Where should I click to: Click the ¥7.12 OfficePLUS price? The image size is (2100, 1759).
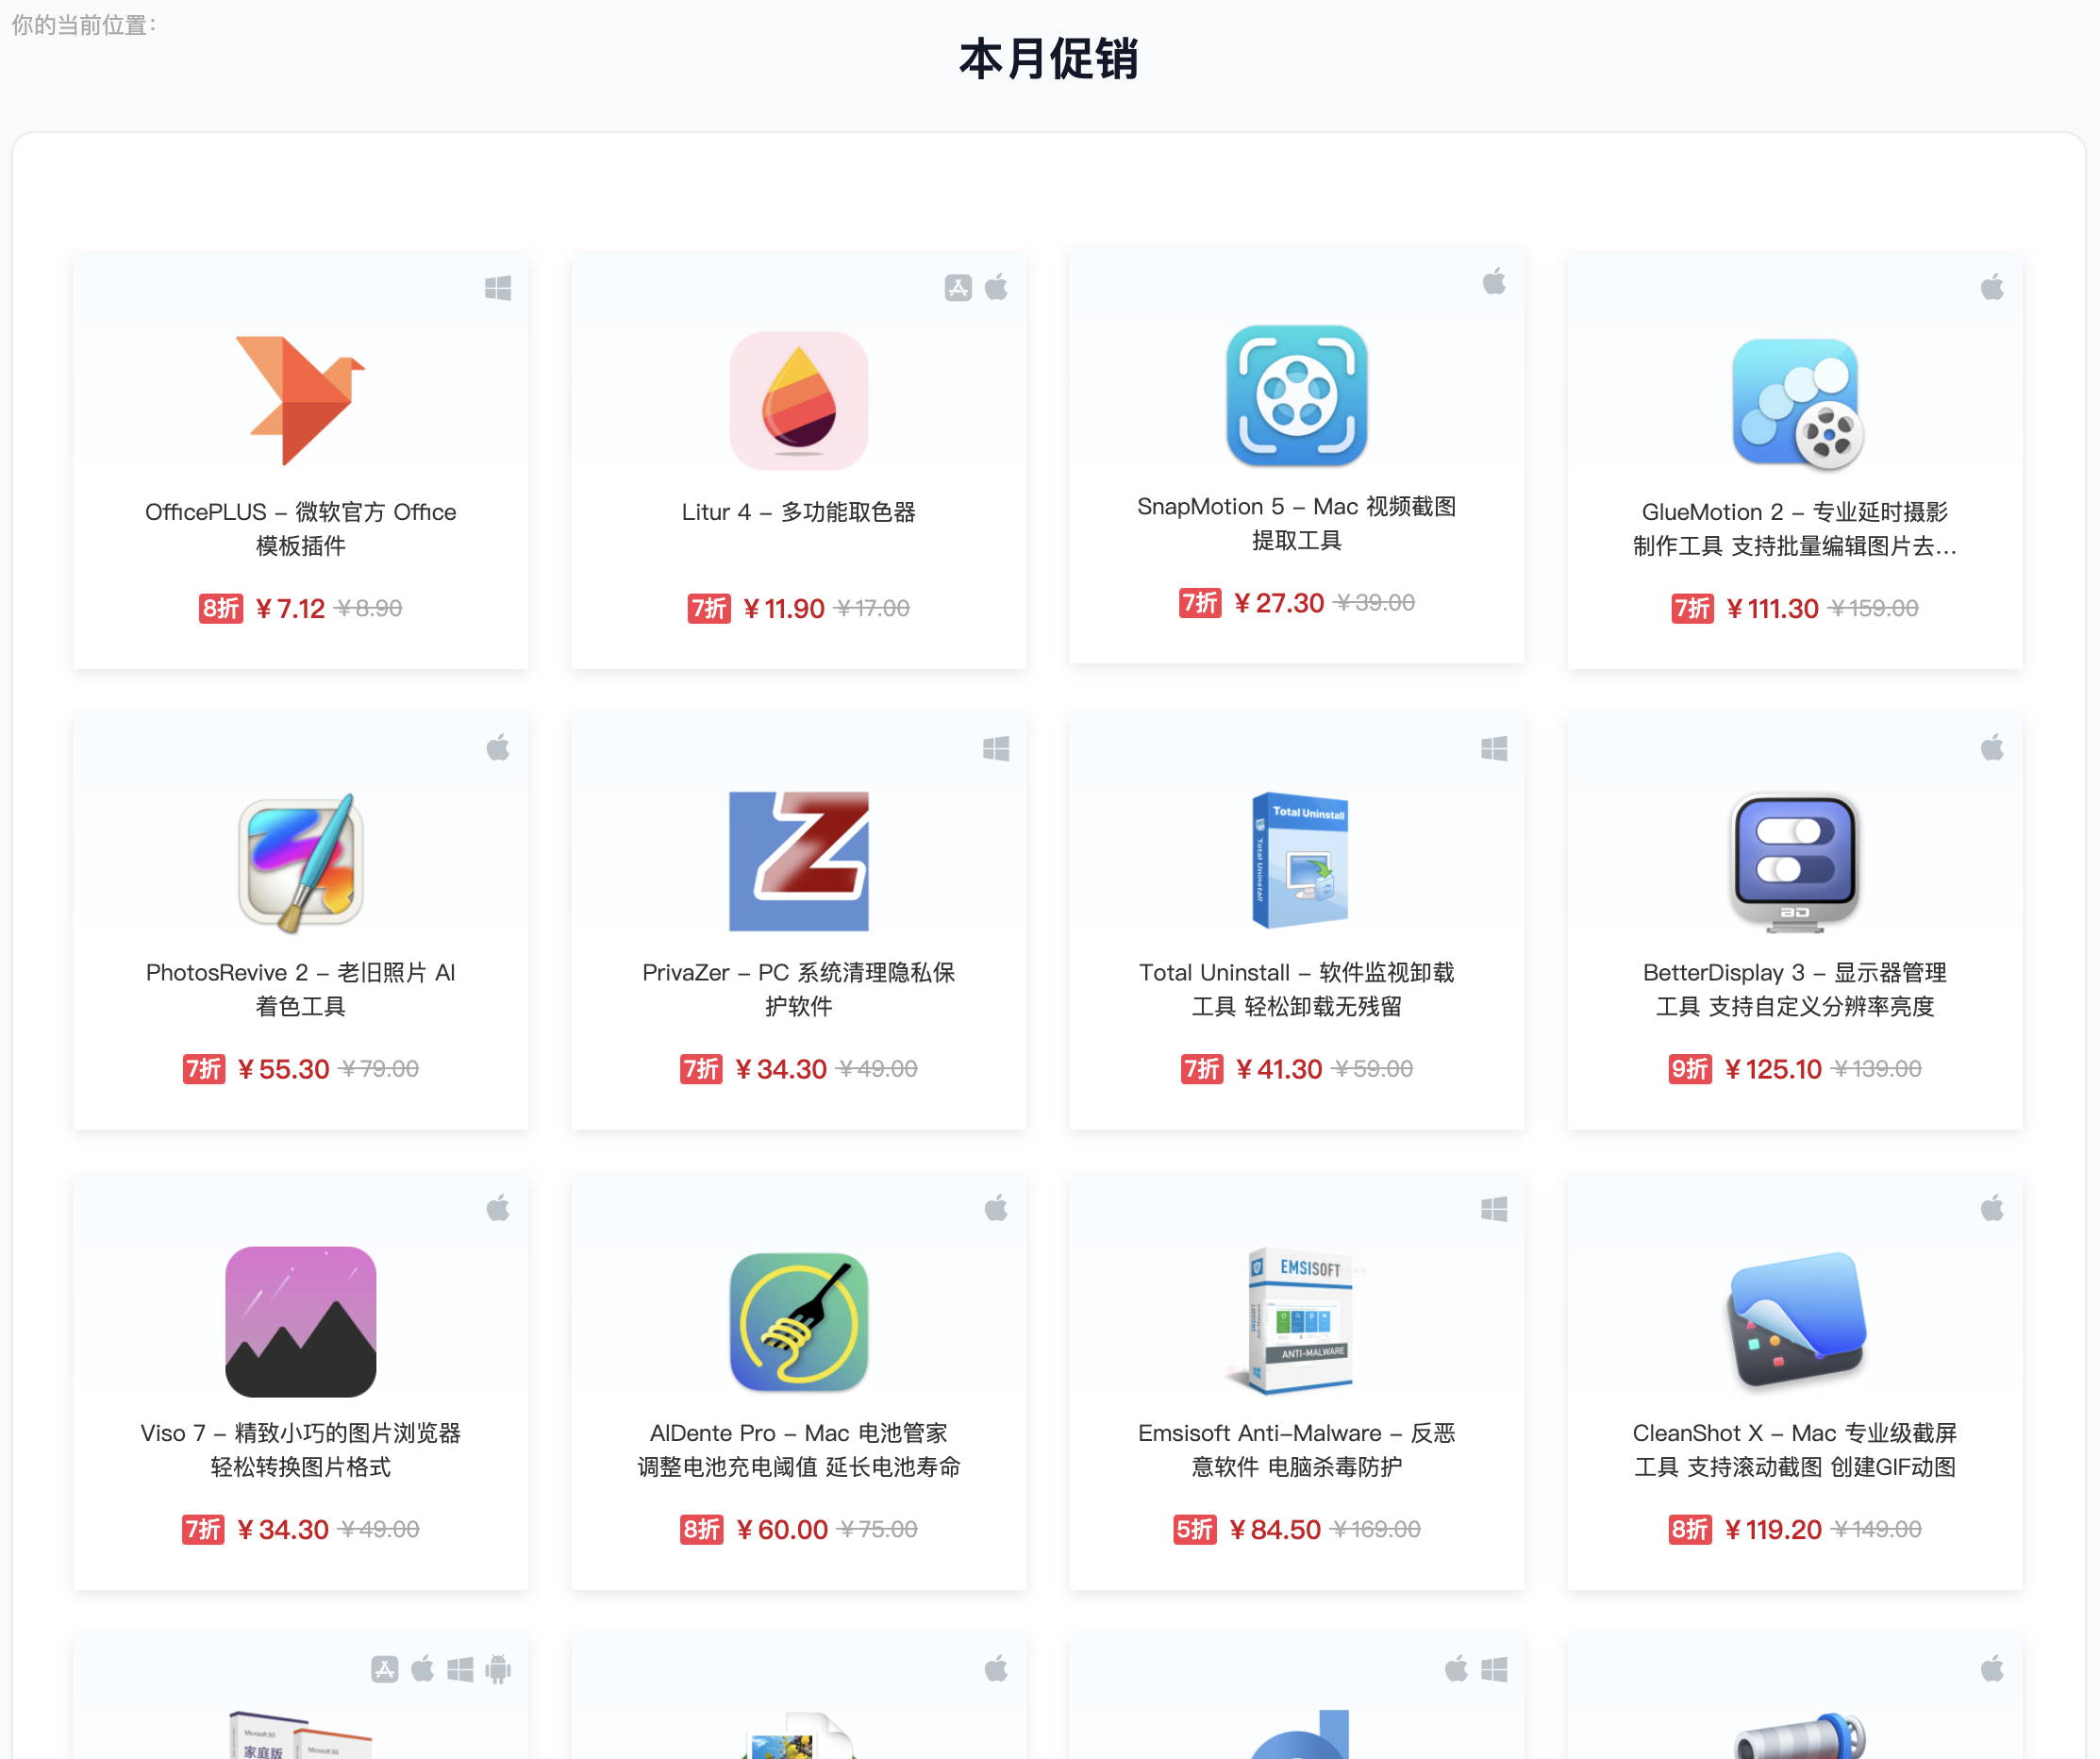[290, 609]
